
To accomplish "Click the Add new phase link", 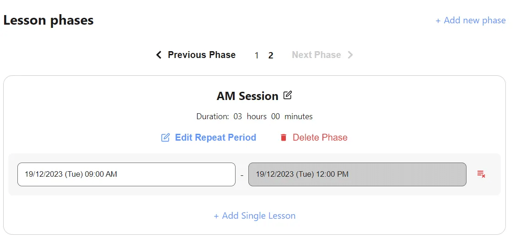I will click(470, 21).
